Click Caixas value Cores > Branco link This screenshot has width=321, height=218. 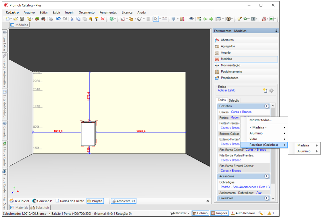241,112
